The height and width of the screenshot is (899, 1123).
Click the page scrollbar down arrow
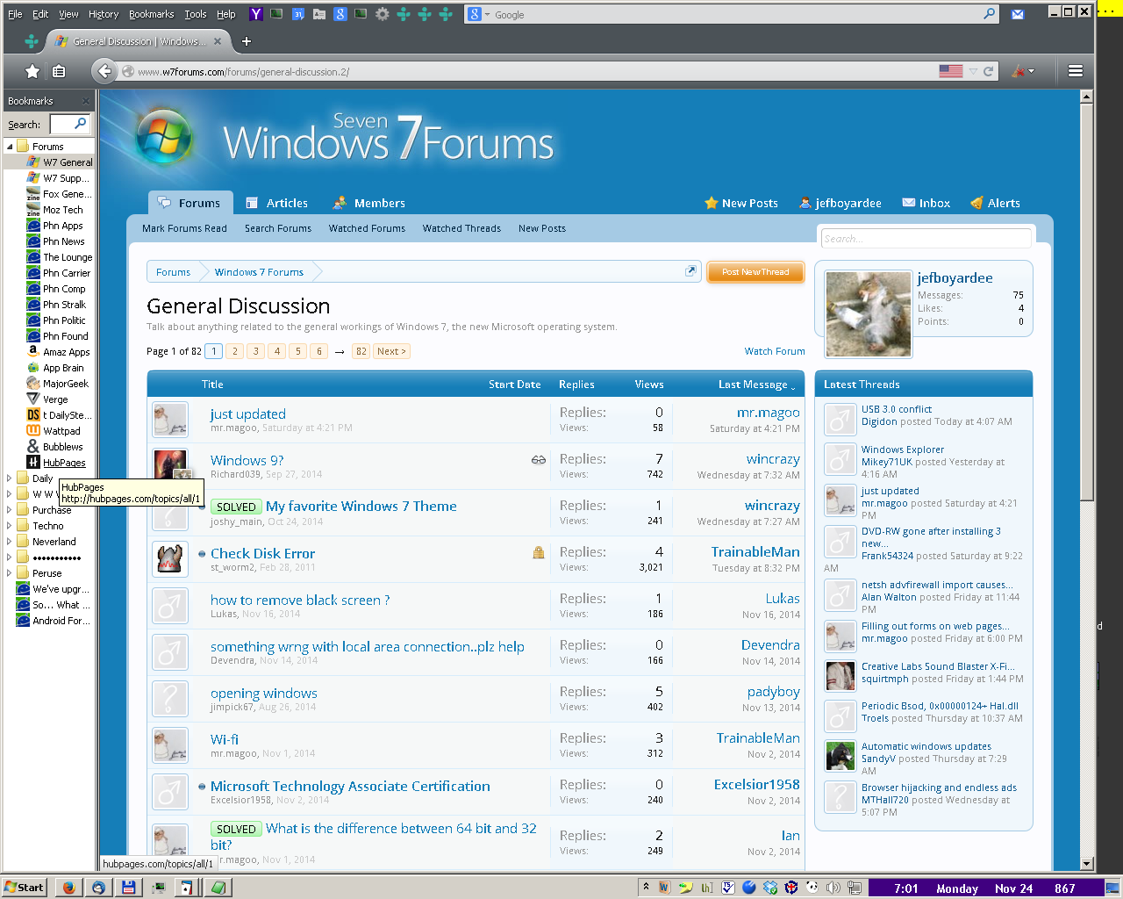pos(1086,864)
